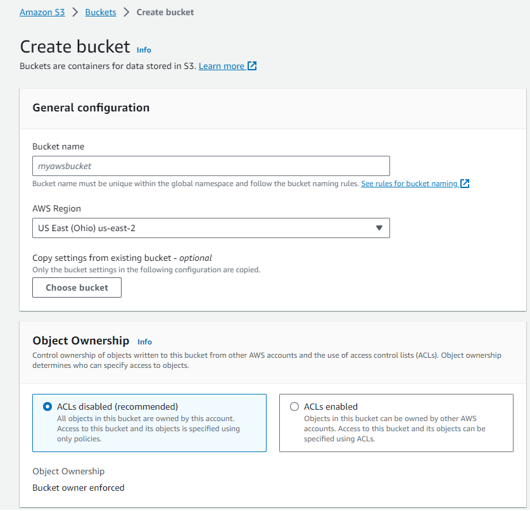This screenshot has height=511, width=530.
Task: Click the Info link beside the Create bucket heading
Action: point(144,50)
